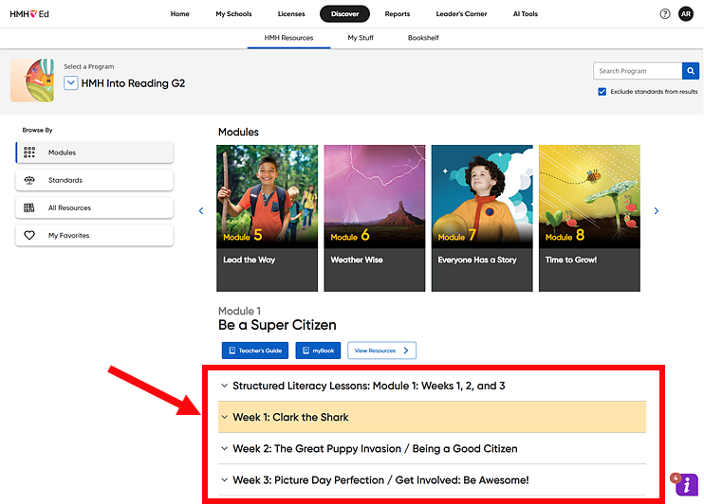The image size is (704, 504).
Task: Open the Reports menu item
Action: click(398, 14)
